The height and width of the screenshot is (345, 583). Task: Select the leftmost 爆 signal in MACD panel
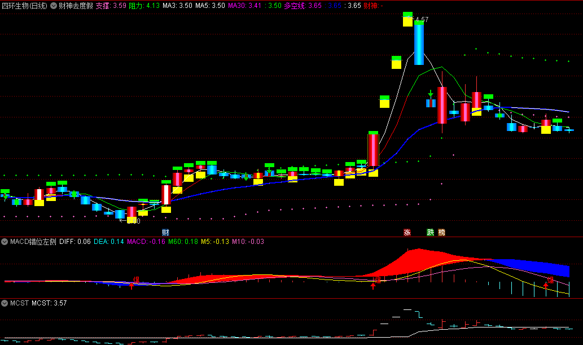point(136,280)
